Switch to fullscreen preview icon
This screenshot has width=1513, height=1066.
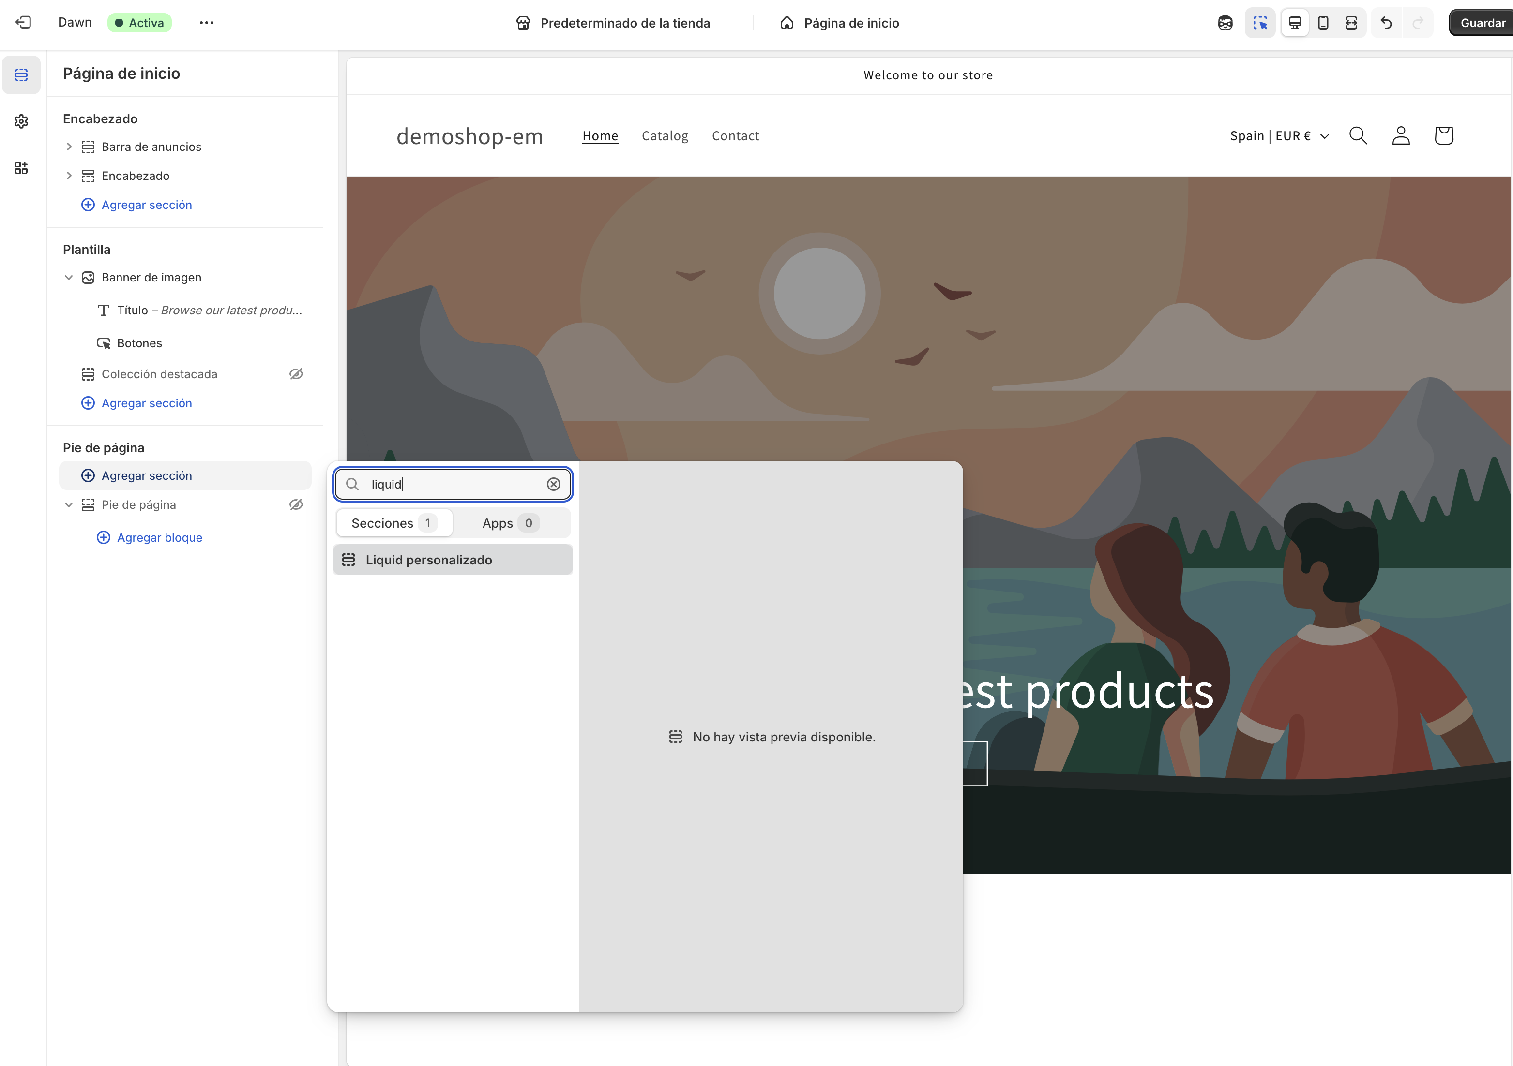(1351, 23)
